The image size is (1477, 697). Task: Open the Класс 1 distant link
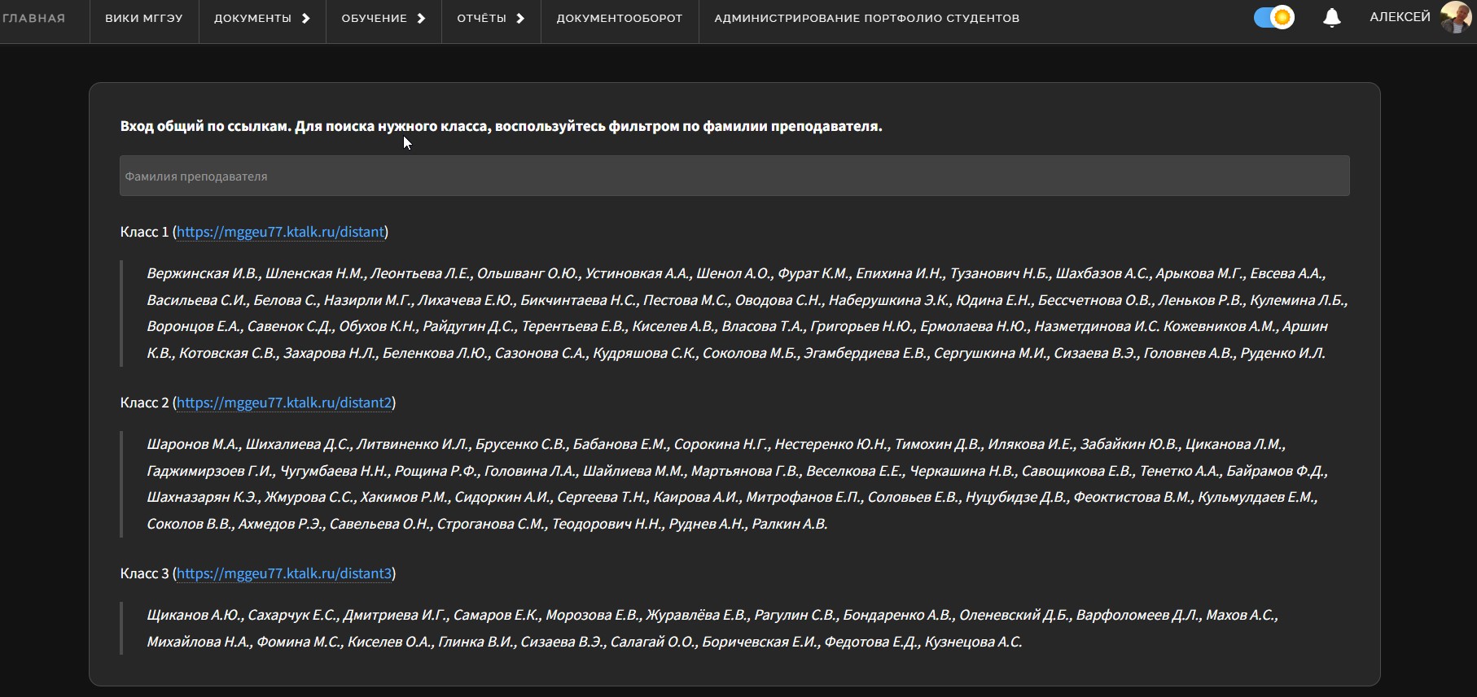point(280,232)
